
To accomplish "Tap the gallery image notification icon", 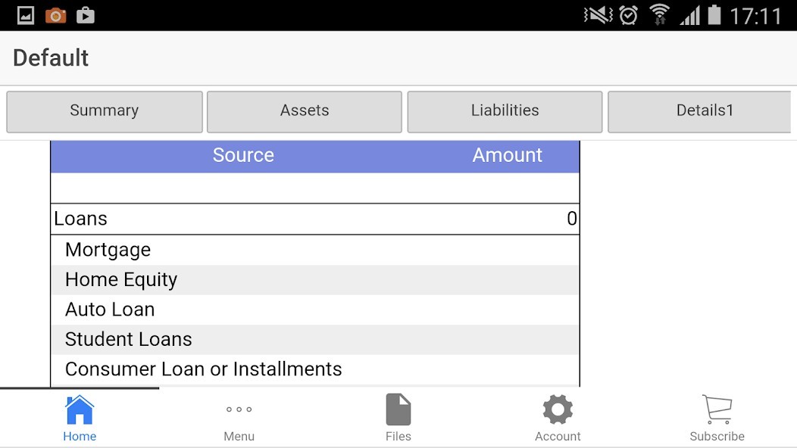I will 26,16.
